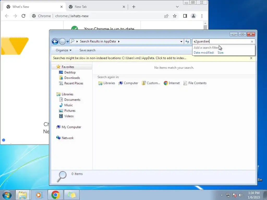The image size is (267, 200).
Task: Search again in File Contents
Action: pyautogui.click(x=195, y=83)
